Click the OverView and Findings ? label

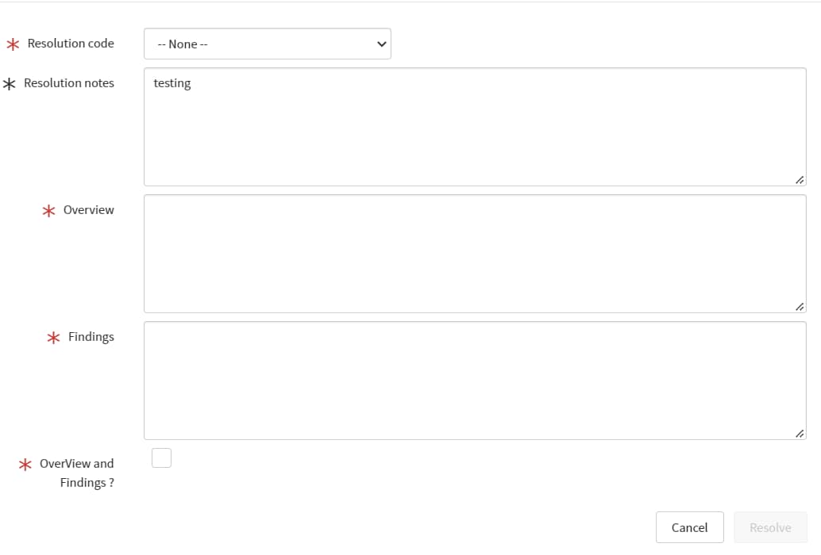[x=77, y=473]
